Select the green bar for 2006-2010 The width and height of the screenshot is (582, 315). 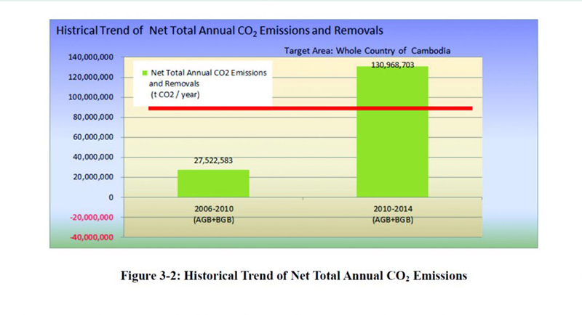tap(213, 183)
